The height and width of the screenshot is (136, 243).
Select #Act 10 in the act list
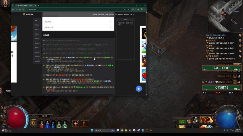coord(37,61)
